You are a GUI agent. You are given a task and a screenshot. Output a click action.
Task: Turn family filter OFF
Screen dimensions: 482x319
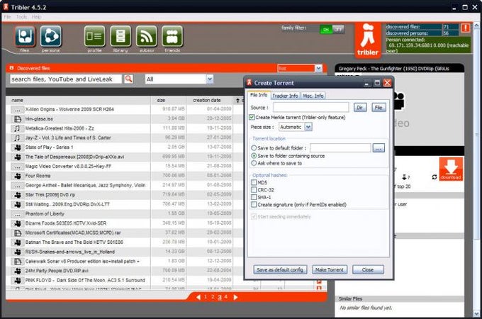coord(338,30)
